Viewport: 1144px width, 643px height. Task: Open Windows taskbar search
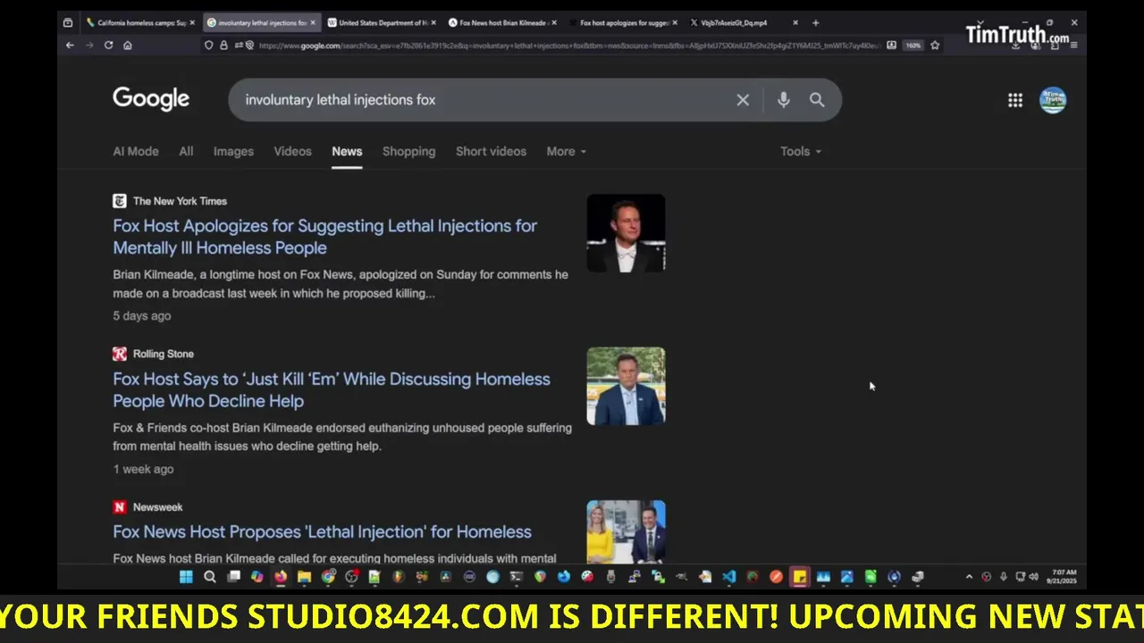[210, 577]
